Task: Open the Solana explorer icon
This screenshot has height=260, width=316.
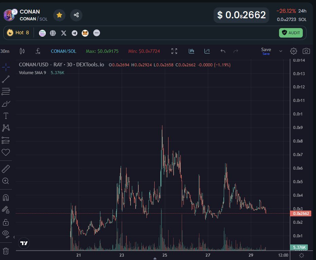Action: pyautogui.click(x=42, y=33)
